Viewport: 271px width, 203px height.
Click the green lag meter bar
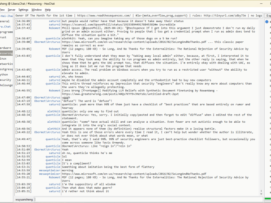click(x=268, y=199)
